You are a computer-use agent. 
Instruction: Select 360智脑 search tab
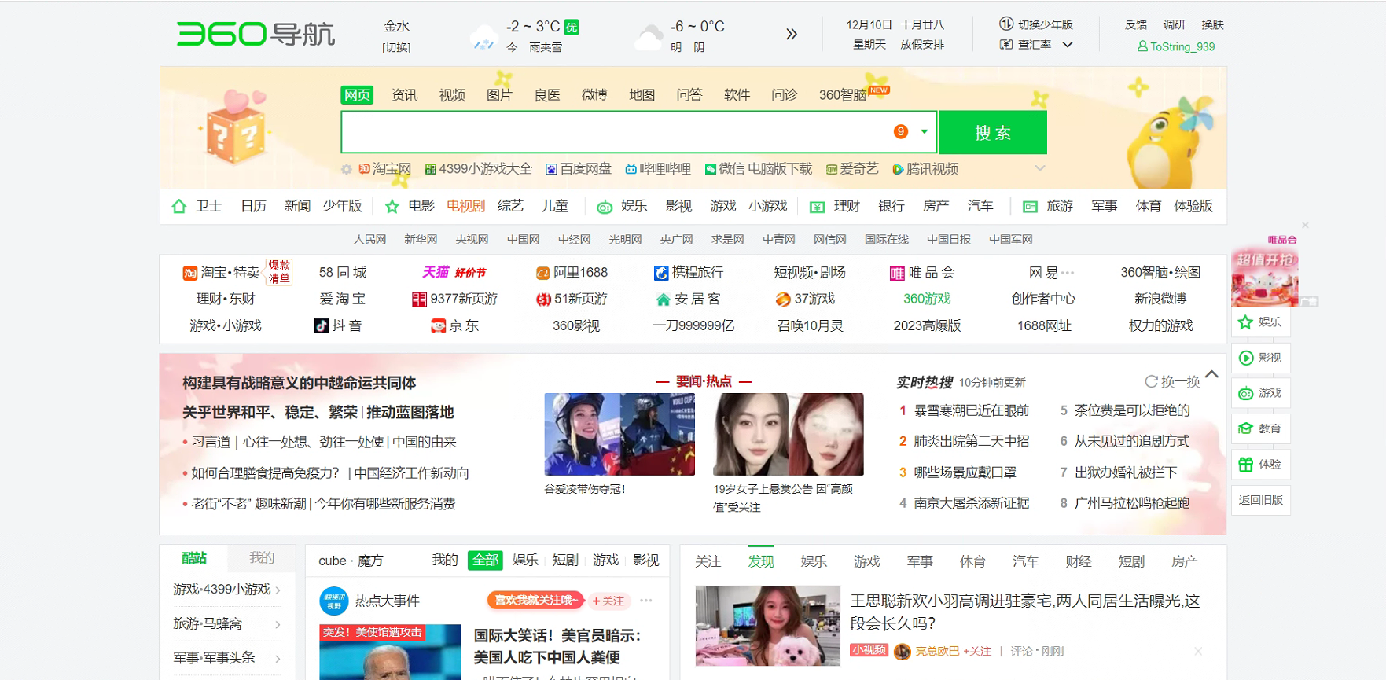(x=843, y=95)
